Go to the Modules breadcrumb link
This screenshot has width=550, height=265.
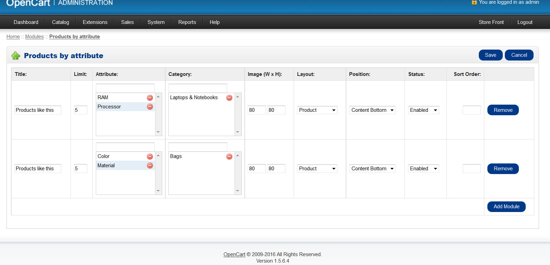[35, 37]
